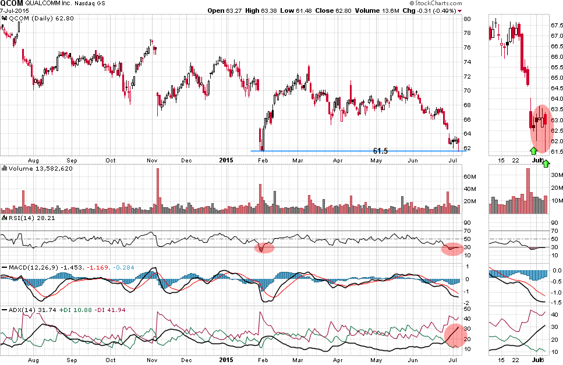The height and width of the screenshot is (365, 563).
Task: Click the Nov label under the price chart
Action: tap(152, 161)
